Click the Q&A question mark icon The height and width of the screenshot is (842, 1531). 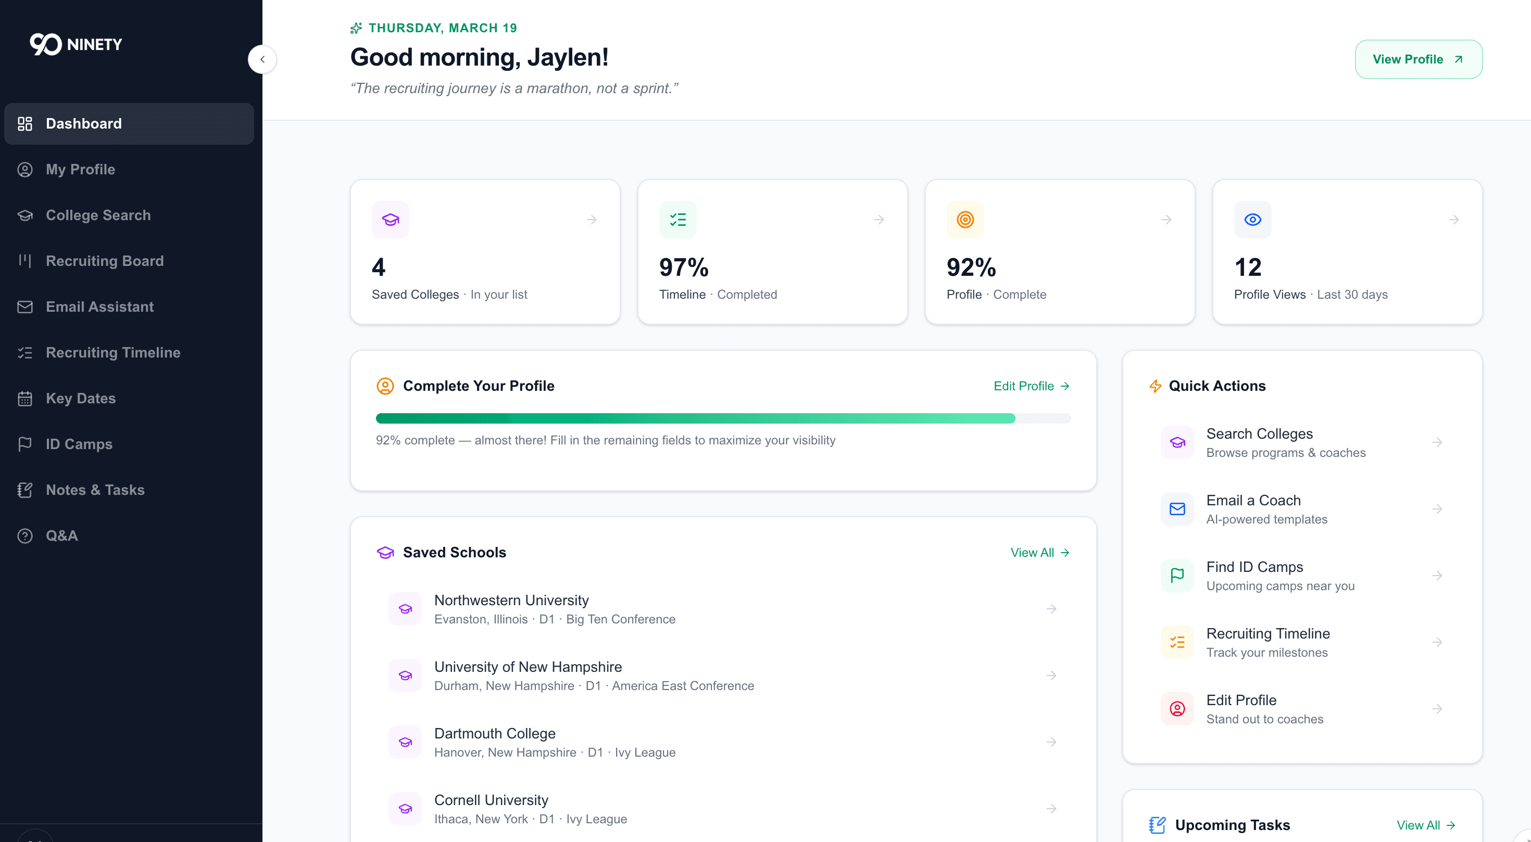[x=25, y=535]
